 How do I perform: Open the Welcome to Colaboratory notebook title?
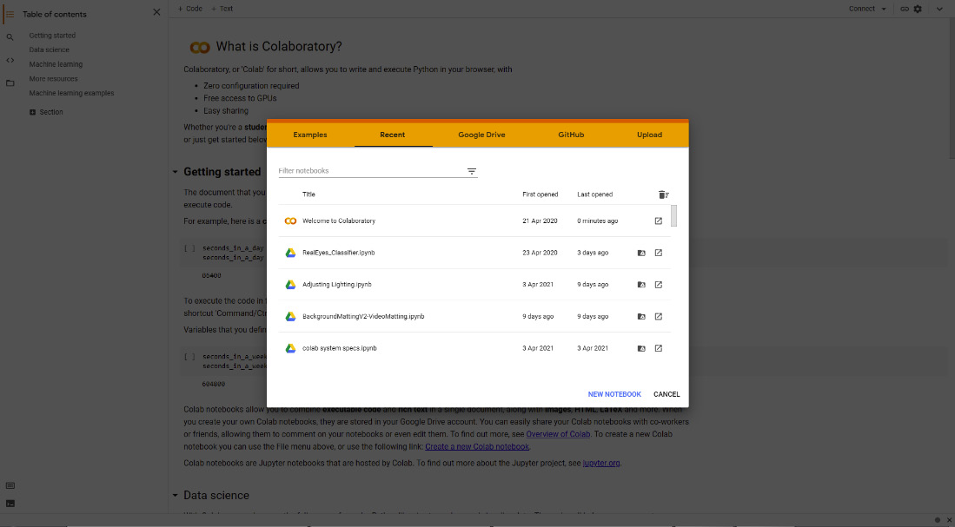coord(339,221)
